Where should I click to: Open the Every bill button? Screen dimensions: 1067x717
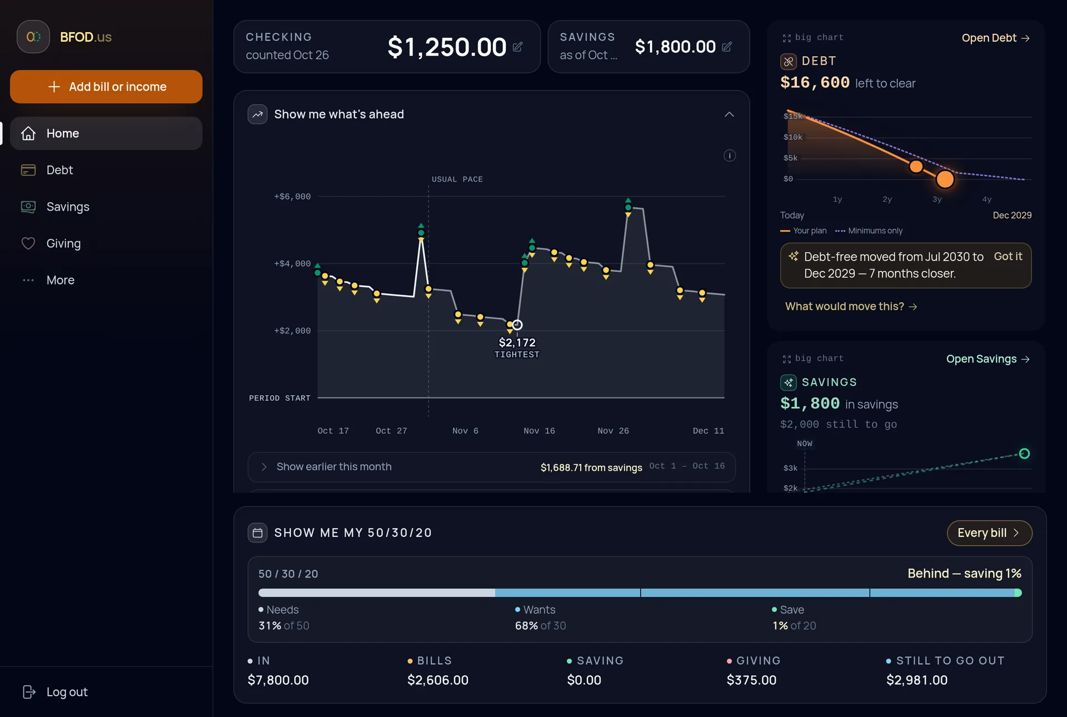989,533
